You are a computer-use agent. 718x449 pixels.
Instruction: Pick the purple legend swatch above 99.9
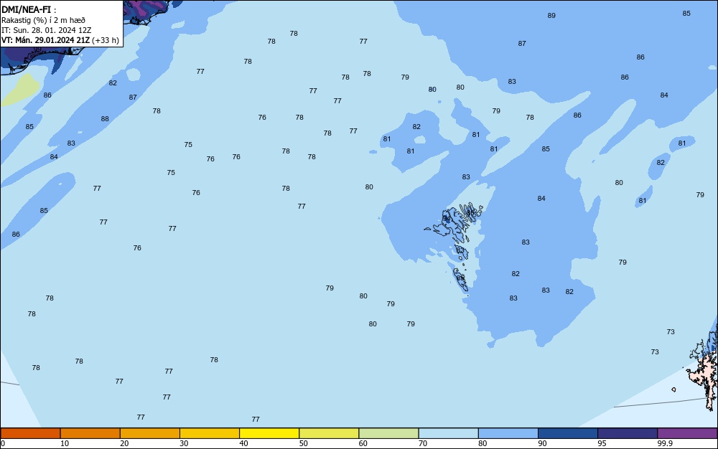pos(687,433)
